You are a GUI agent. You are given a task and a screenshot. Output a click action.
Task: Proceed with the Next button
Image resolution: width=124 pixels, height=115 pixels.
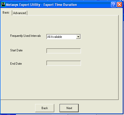pos(69,108)
